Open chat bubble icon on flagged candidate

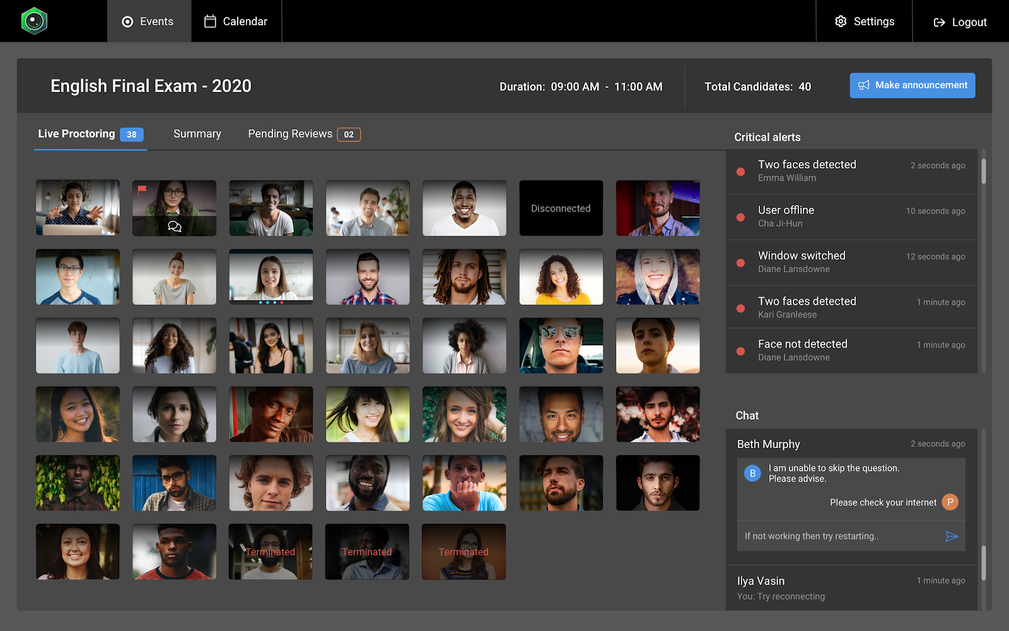175,227
